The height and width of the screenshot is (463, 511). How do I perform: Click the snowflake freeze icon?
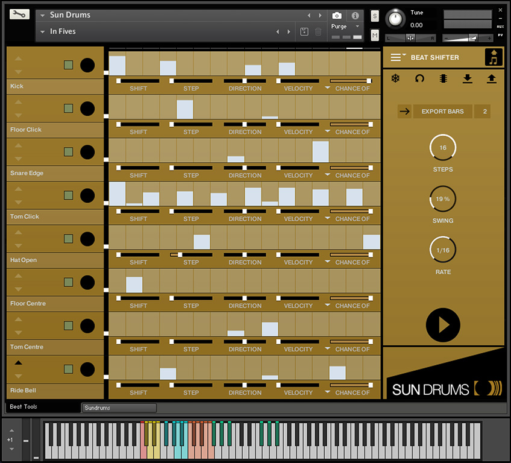[x=395, y=78]
